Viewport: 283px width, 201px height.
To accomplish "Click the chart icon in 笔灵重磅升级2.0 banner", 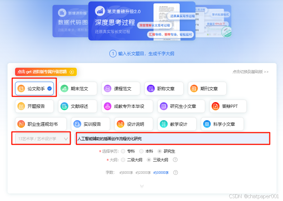I will (100, 11).
